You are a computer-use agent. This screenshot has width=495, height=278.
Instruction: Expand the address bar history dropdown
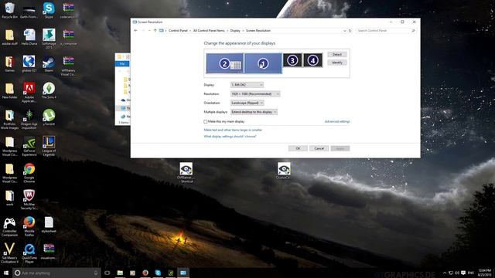pos(344,31)
